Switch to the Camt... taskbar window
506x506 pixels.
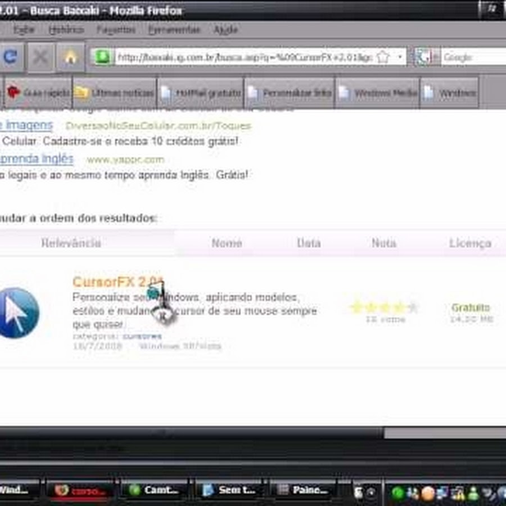154,491
